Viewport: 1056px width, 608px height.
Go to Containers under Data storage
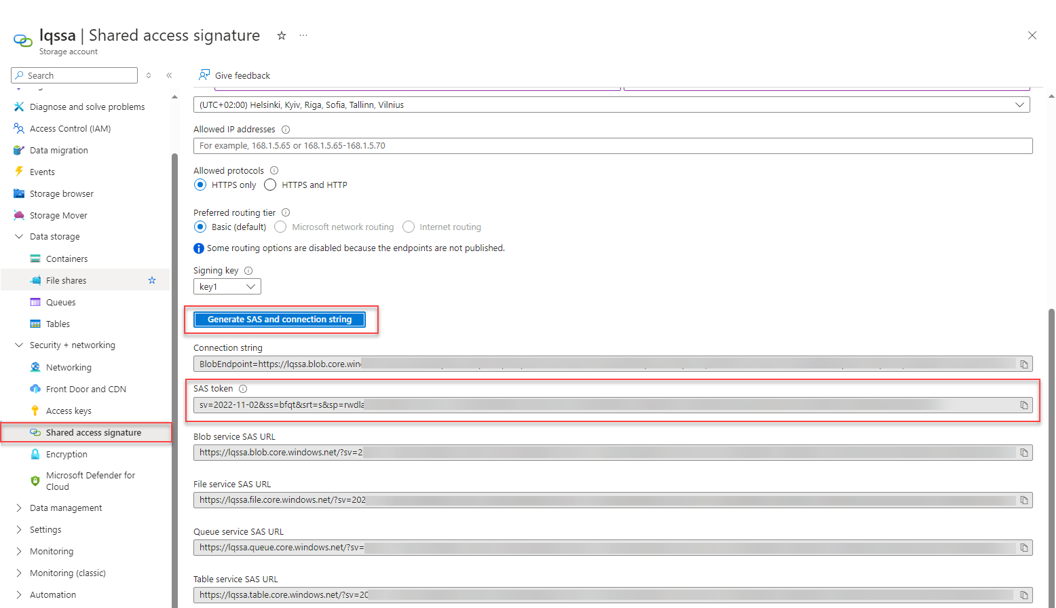click(67, 259)
